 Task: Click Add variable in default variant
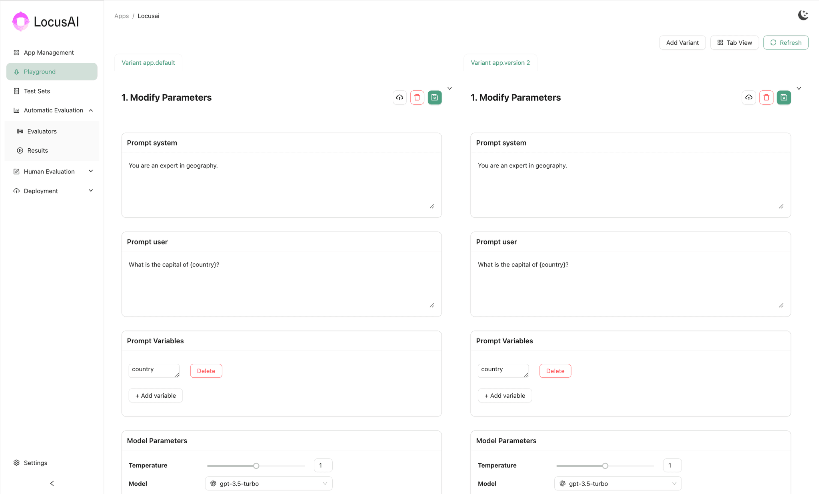[x=156, y=396]
